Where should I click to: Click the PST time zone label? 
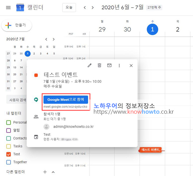pos(71,34)
